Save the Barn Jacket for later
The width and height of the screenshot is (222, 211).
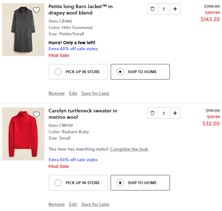coord(95,93)
